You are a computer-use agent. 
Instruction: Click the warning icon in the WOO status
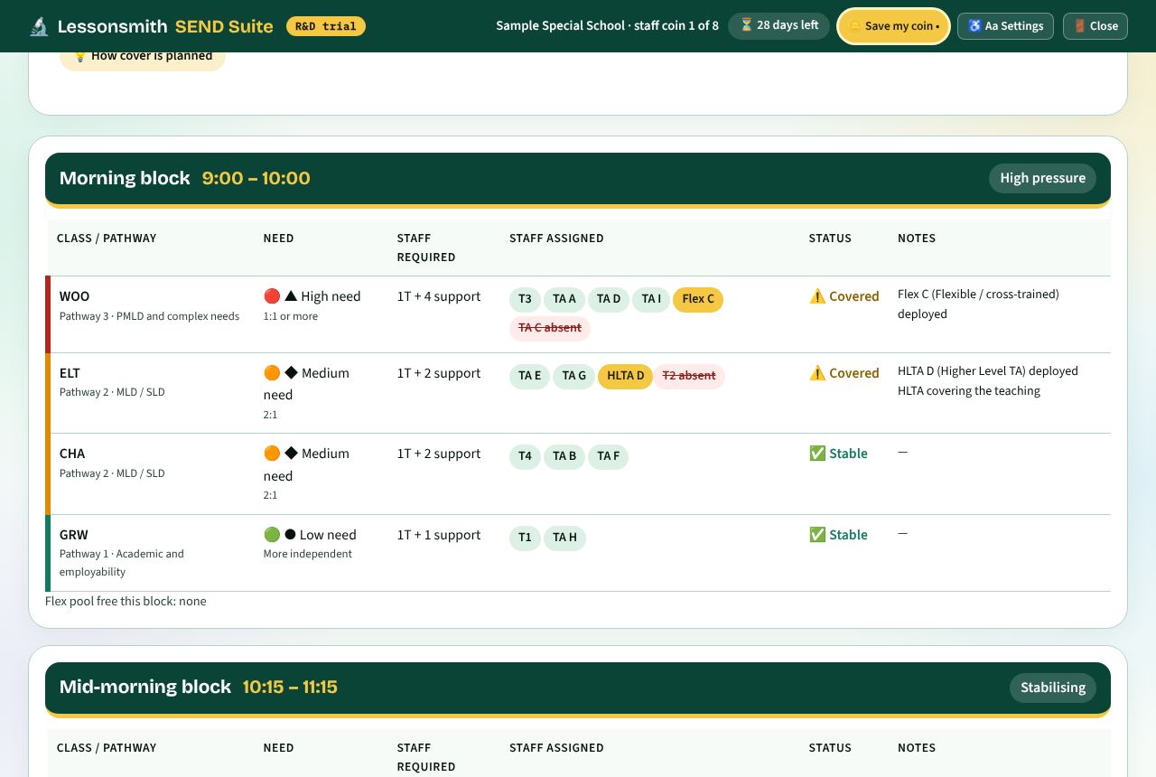coord(817,296)
